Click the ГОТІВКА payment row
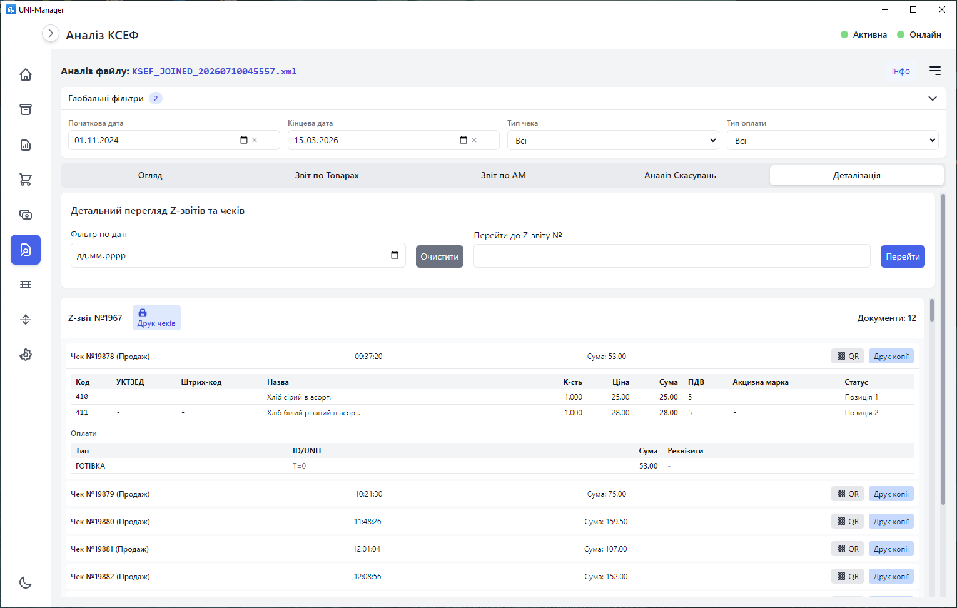The height and width of the screenshot is (608, 957). (x=492, y=465)
